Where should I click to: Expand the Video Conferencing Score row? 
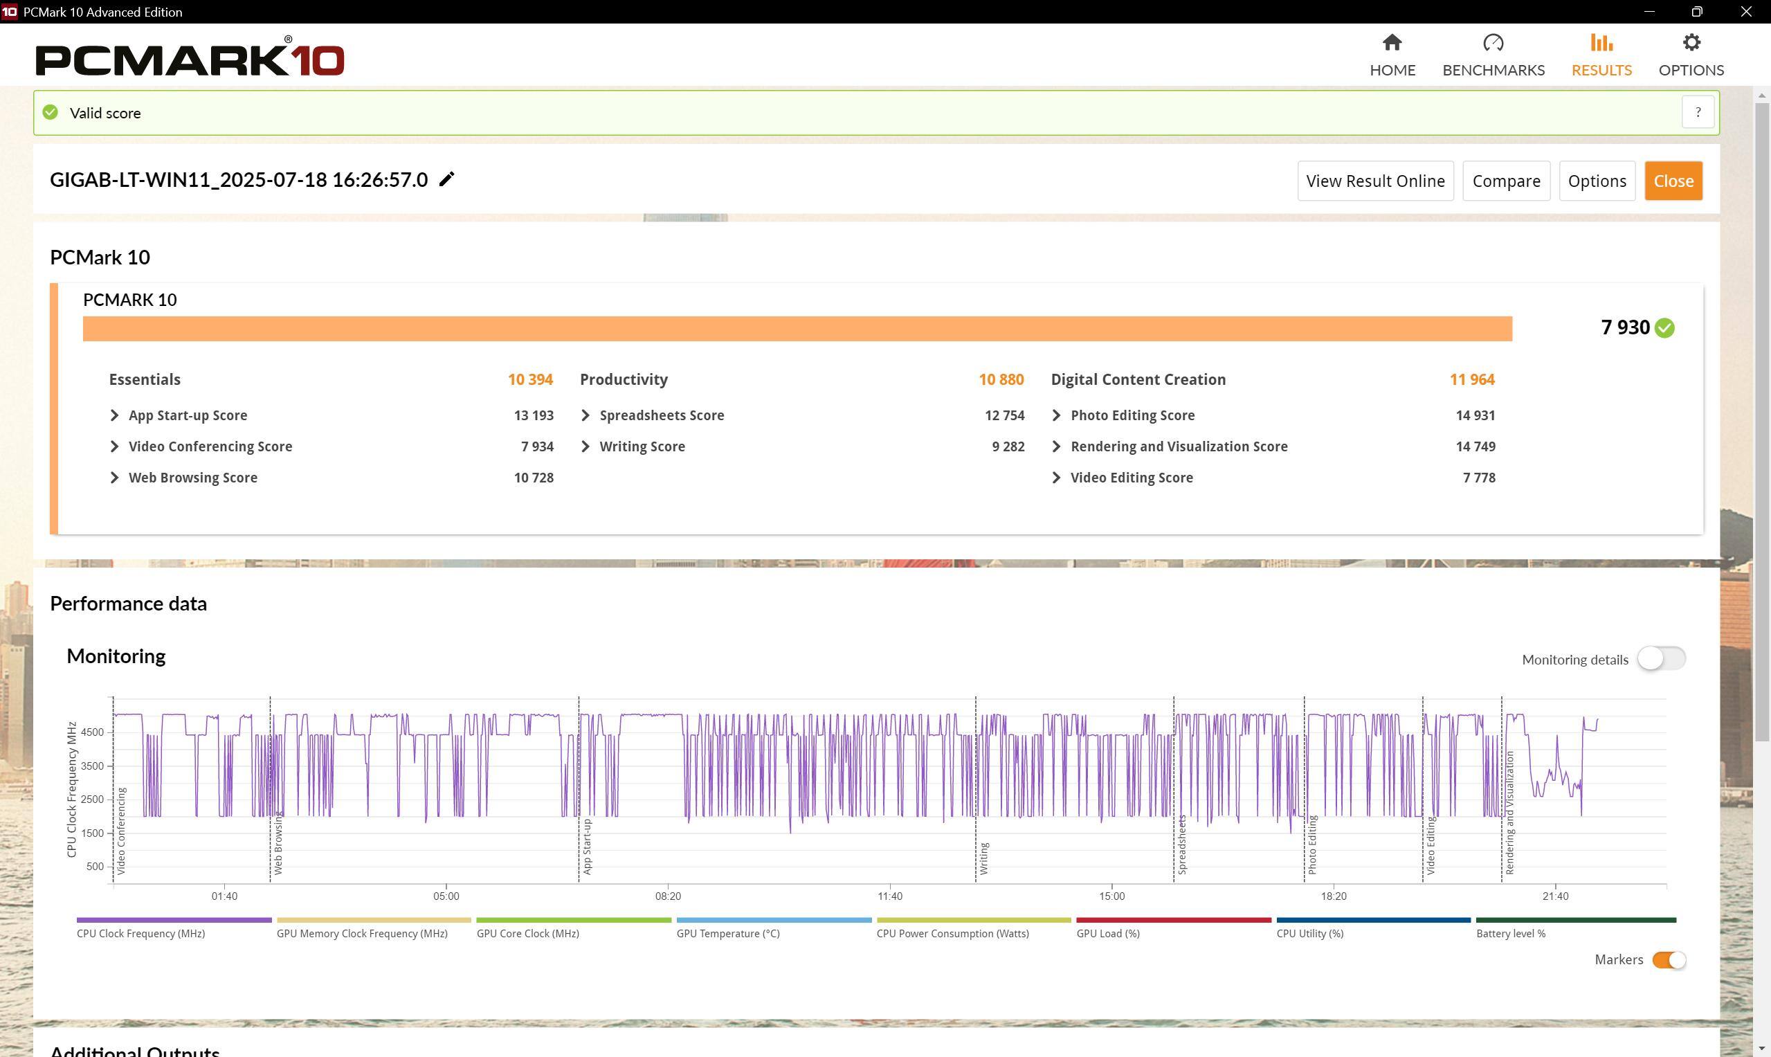coord(115,446)
